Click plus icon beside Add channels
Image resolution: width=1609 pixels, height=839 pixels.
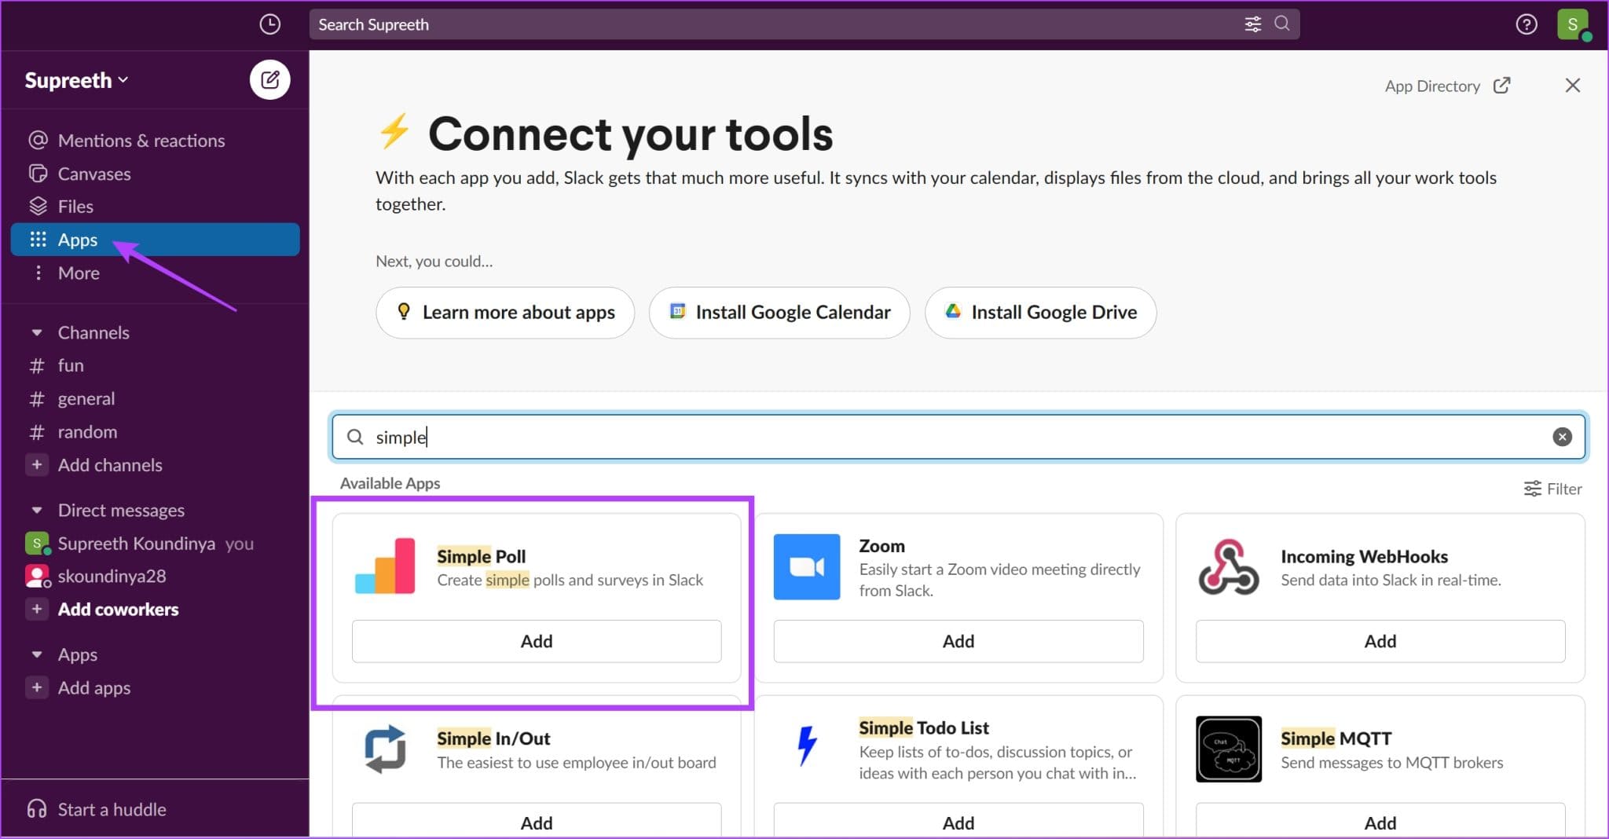pyautogui.click(x=37, y=464)
